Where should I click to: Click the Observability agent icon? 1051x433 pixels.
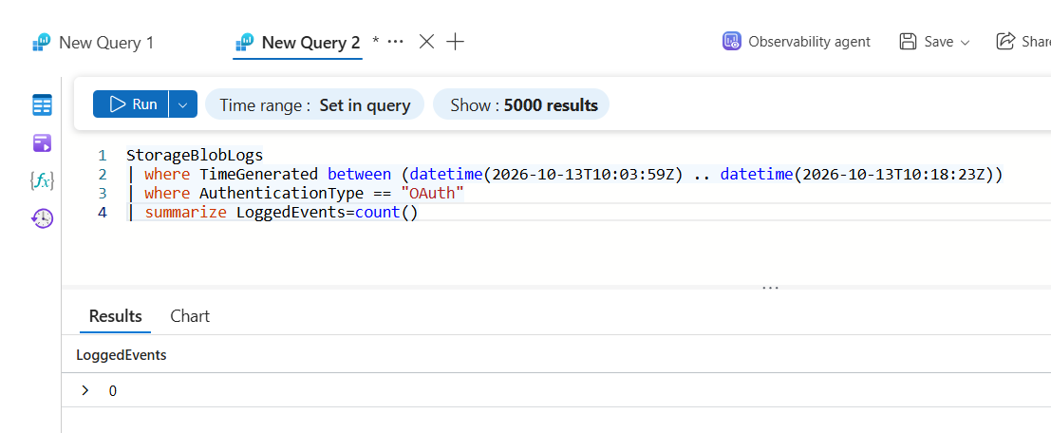[731, 42]
